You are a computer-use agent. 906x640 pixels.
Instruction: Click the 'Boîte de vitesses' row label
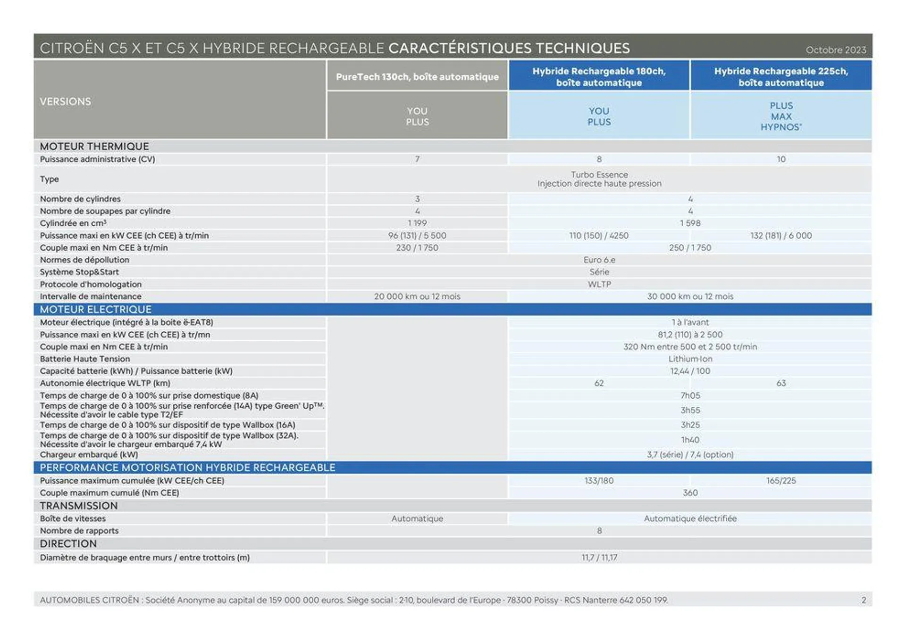tap(73, 518)
